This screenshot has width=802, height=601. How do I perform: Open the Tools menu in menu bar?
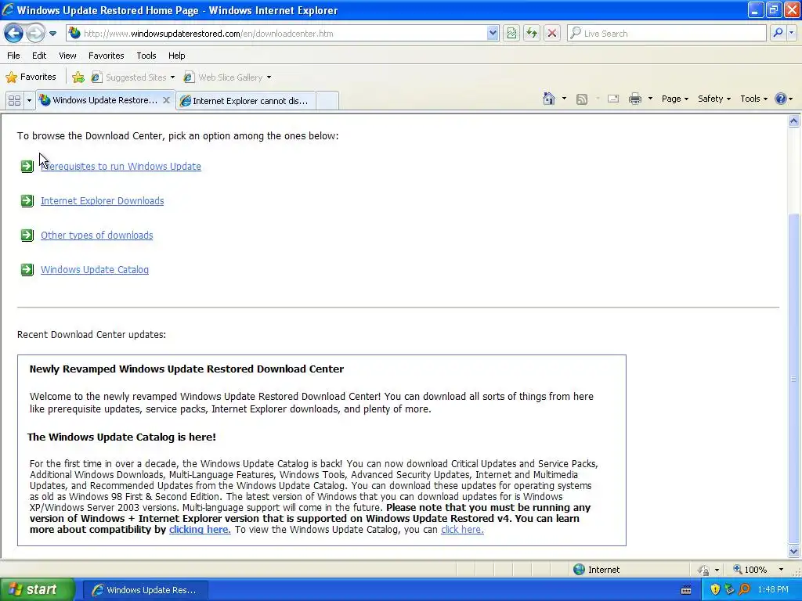pyautogui.click(x=146, y=56)
